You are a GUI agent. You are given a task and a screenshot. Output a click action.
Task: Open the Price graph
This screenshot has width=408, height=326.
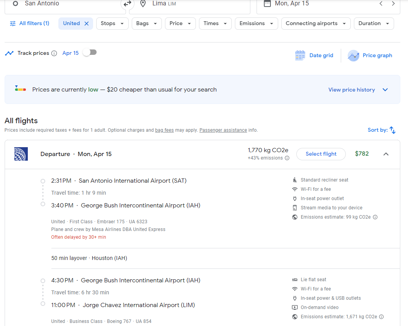(370, 56)
